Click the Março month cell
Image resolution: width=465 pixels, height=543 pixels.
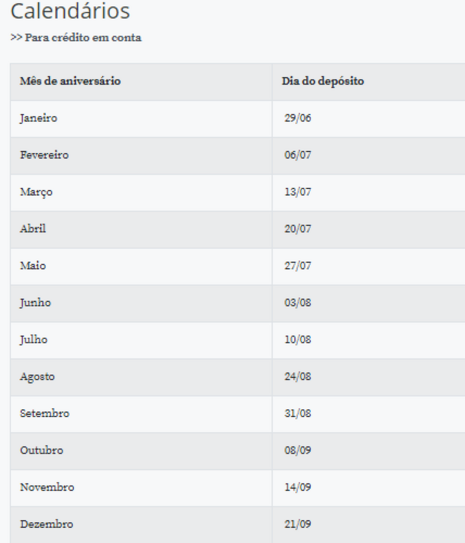[x=36, y=192]
